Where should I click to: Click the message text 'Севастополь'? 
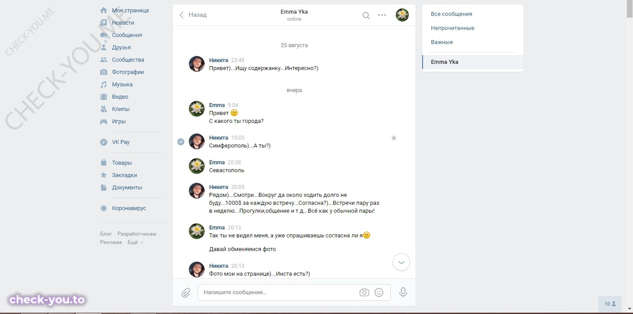(226, 170)
